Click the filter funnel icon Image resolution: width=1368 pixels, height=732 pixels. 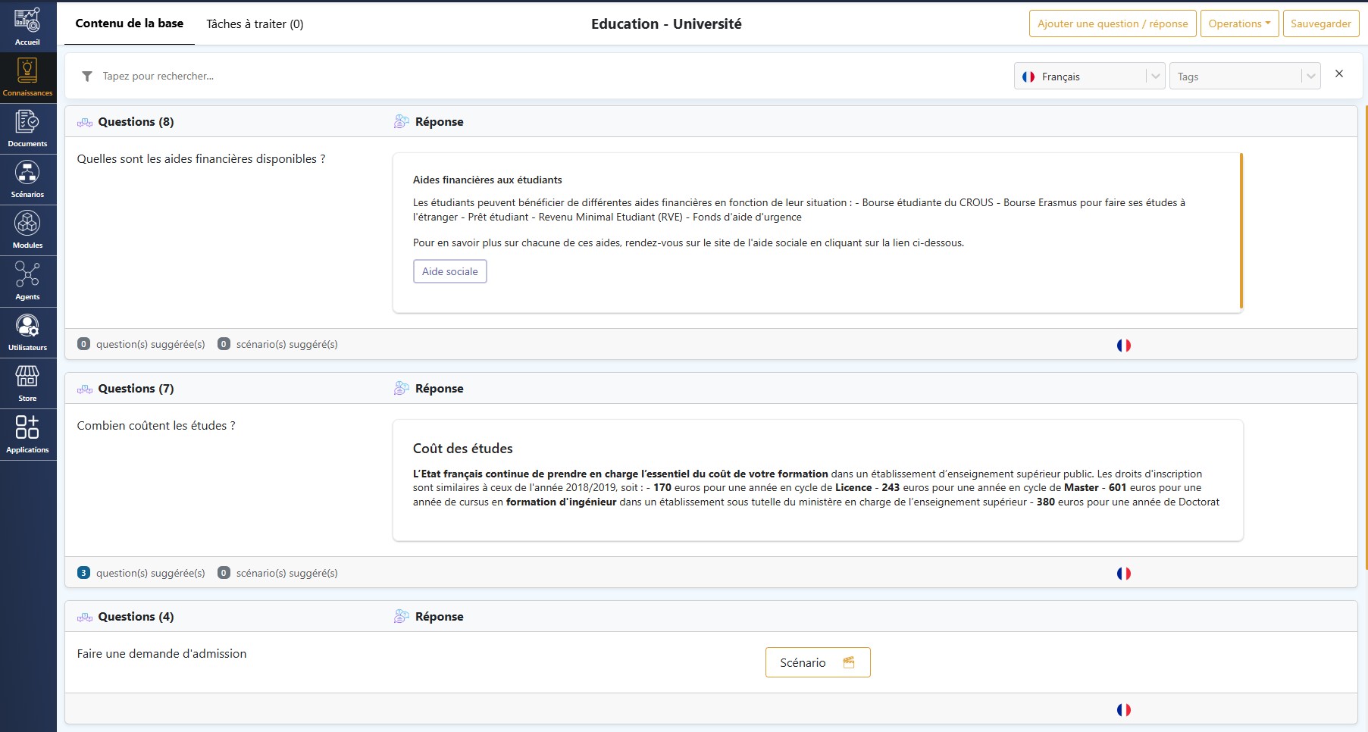[87, 77]
